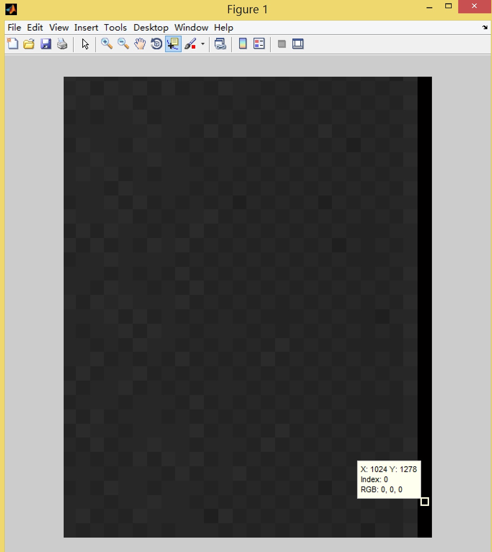Activate the Zoom Out magnifier tool
Viewport: 492px width, 552px height.
[123, 44]
